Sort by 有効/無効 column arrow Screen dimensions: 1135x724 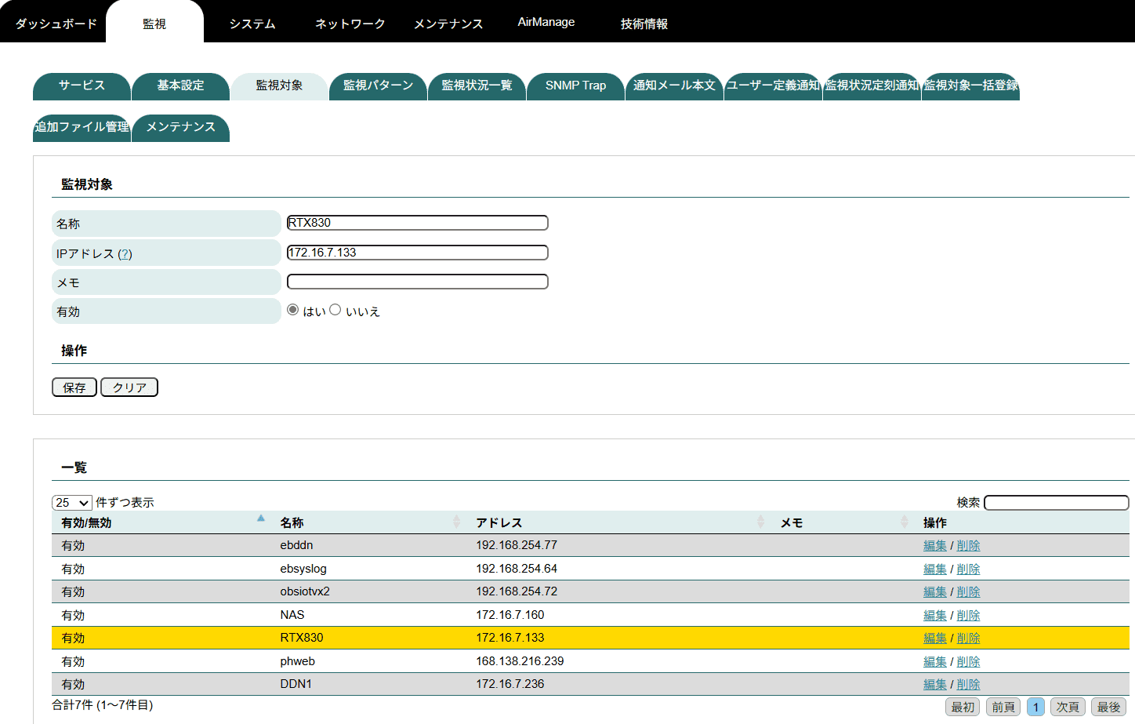coord(261,518)
